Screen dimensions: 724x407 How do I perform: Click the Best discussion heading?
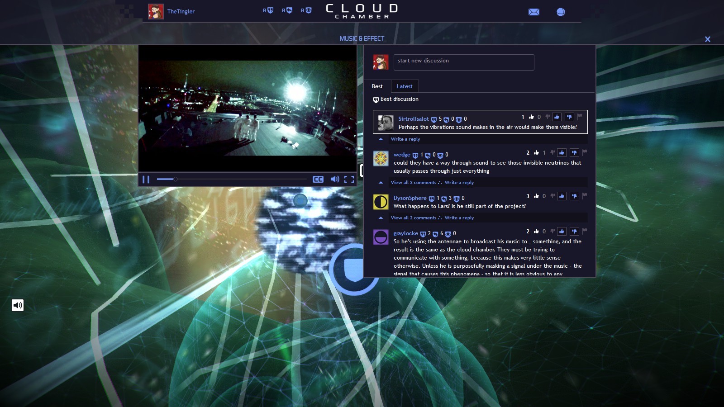400,99
